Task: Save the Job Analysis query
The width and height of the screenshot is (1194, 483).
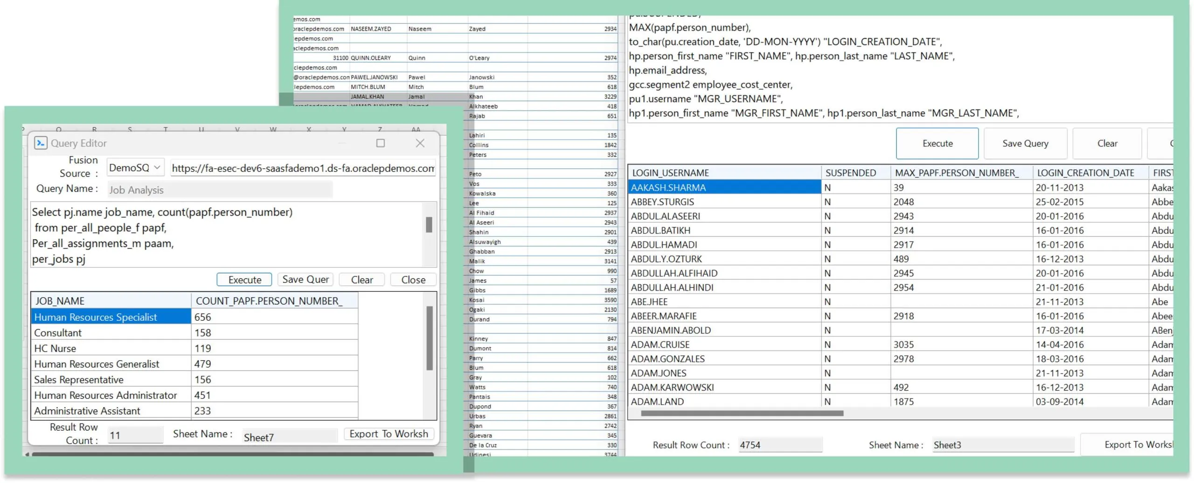Action: (305, 279)
